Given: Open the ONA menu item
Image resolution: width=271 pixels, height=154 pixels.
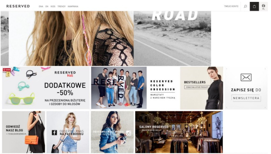Looking at the screenshot, I should point(41,6).
